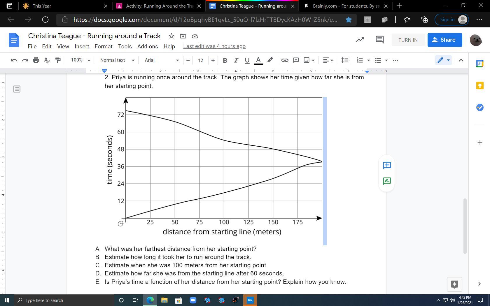Decrease the font size
Image resolution: width=490 pixels, height=306 pixels.
[x=188, y=60]
